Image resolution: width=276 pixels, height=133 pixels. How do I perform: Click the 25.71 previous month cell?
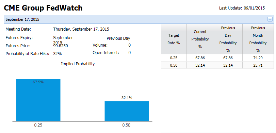[x=258, y=65]
